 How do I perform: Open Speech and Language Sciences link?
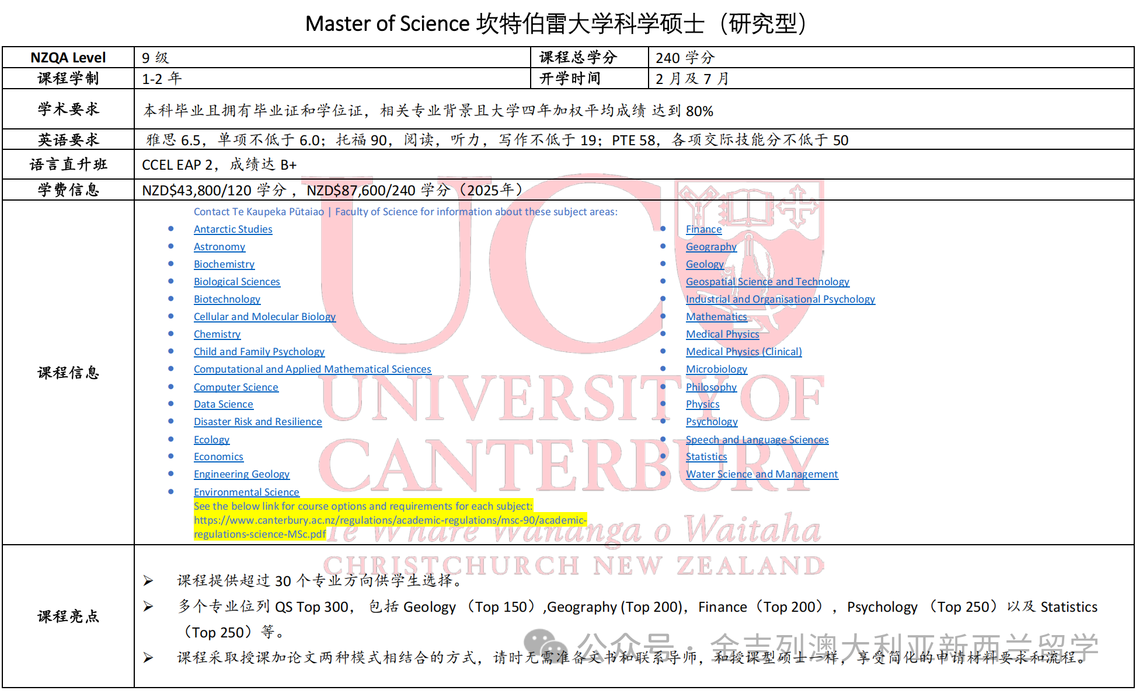[757, 440]
